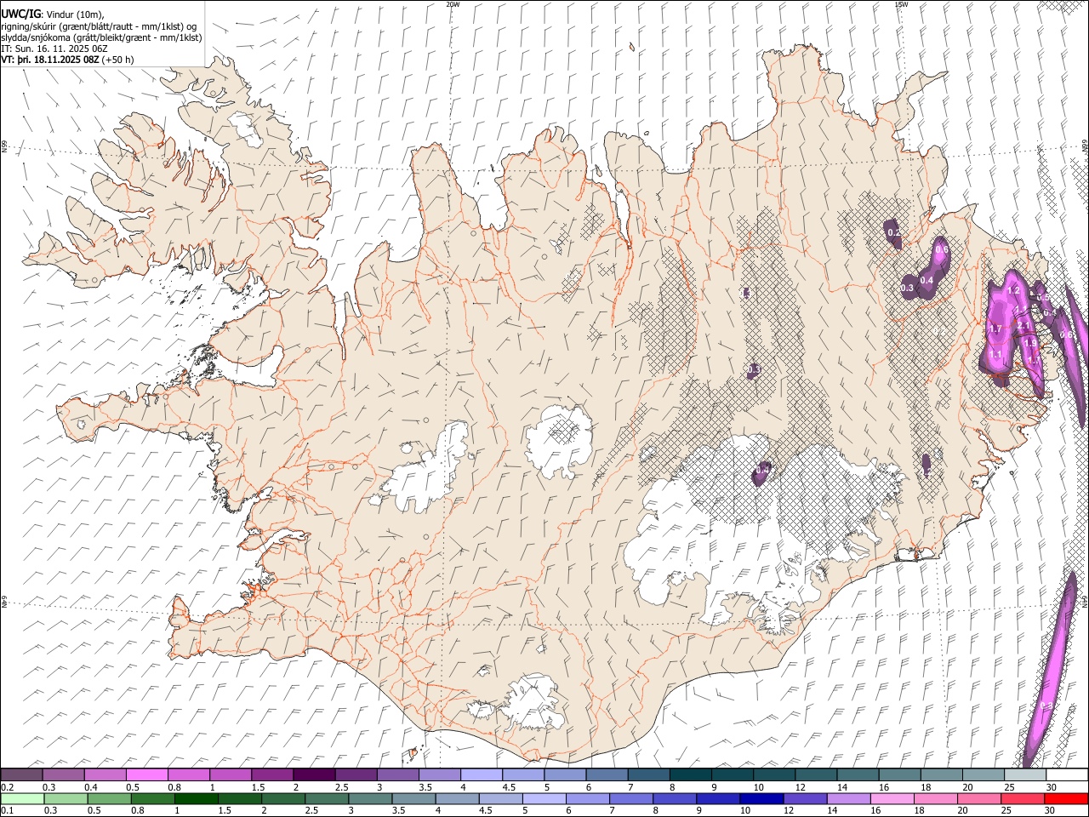Click the grey-teal 3 swatch in rain scale
1089x817 pixels.
(x=370, y=798)
